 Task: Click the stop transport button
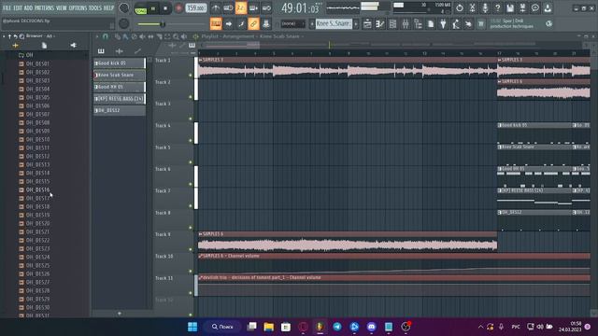[x=165, y=8]
